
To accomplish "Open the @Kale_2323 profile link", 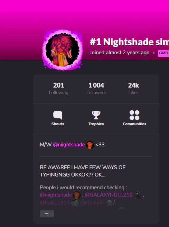I will pyautogui.click(x=55, y=203).
